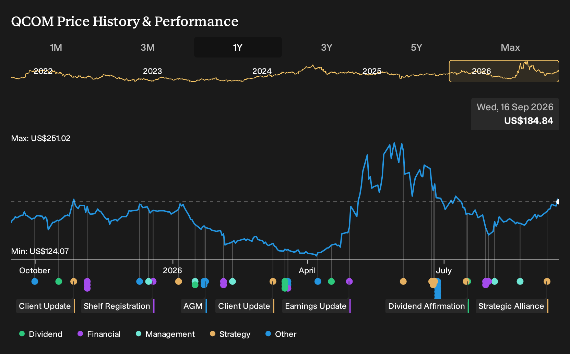The width and height of the screenshot is (570, 354).
Task: Switch to the 3Y range tab
Action: [326, 47]
